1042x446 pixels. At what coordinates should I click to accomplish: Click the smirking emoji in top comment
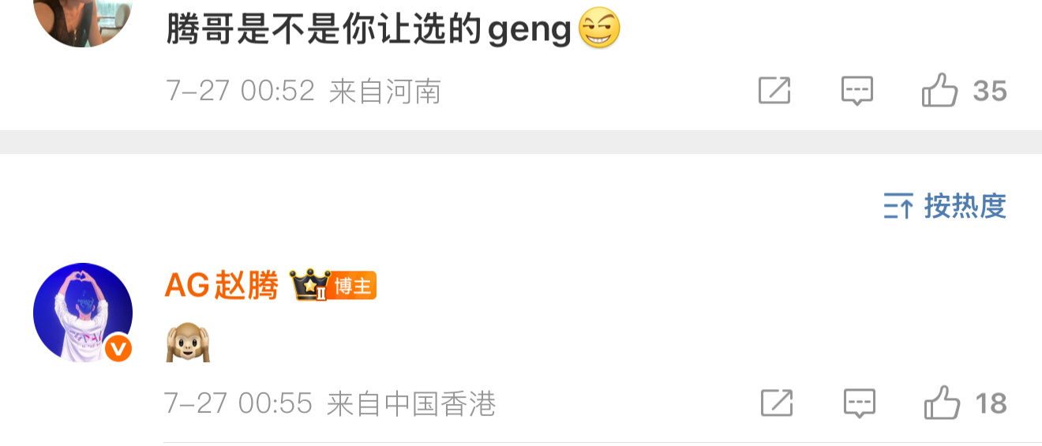[600, 29]
